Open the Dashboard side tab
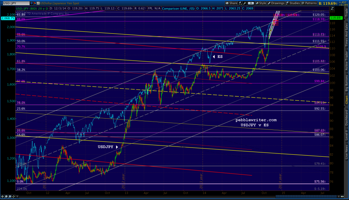 347,118
